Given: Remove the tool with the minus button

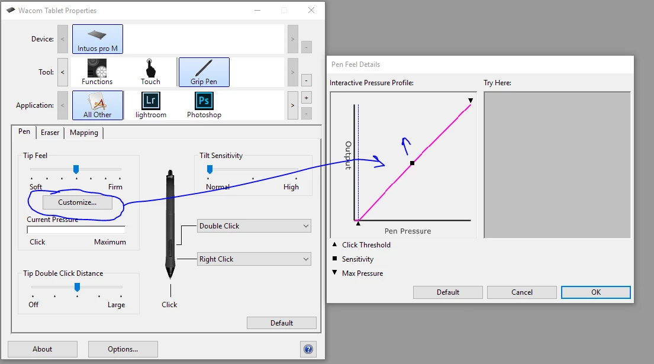Looking at the screenshot, I should coord(306,80).
